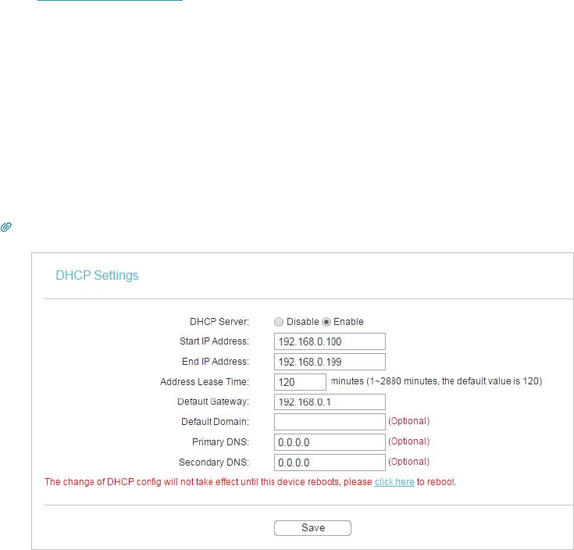Viewport: 574px width, 550px height.
Task: Click the (Optional) text beside Default Domain
Action: [409, 421]
